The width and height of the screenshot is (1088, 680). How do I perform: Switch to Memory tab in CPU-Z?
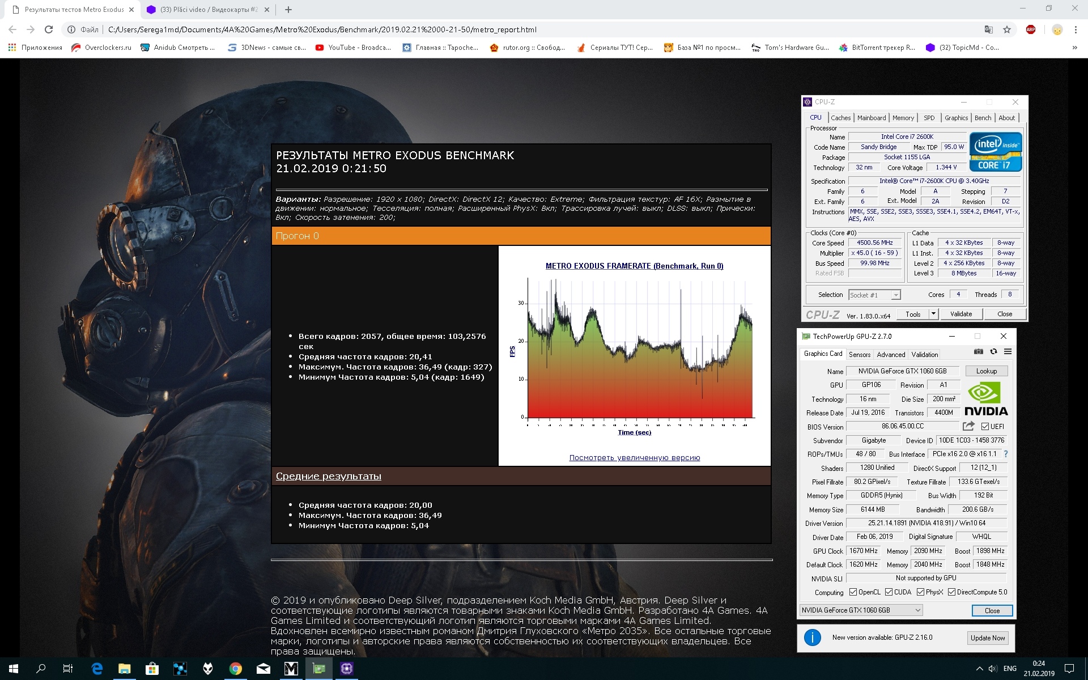coord(903,118)
